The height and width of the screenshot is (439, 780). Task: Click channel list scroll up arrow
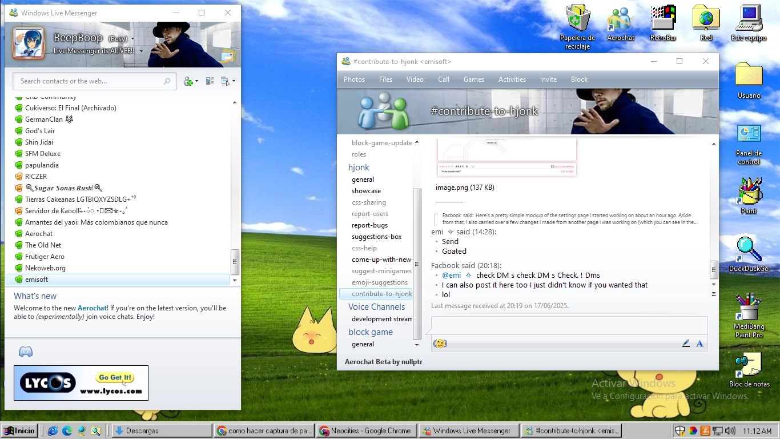(x=417, y=142)
